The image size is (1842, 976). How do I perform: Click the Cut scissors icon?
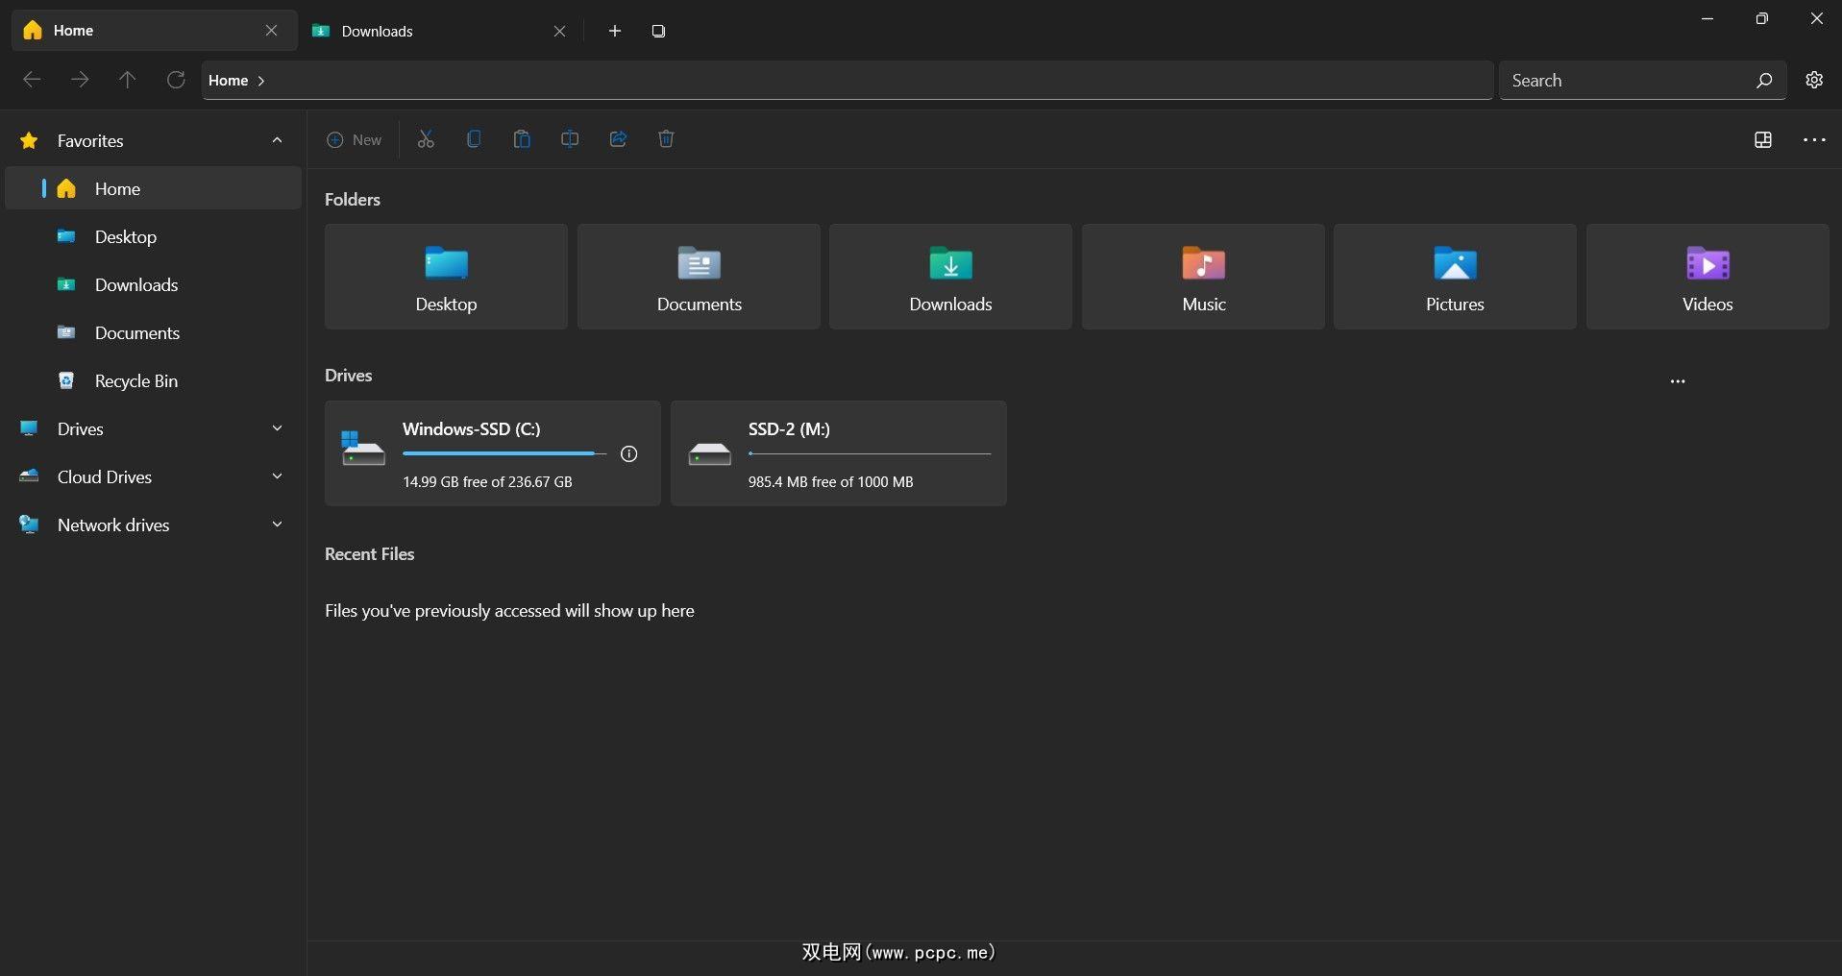click(426, 139)
